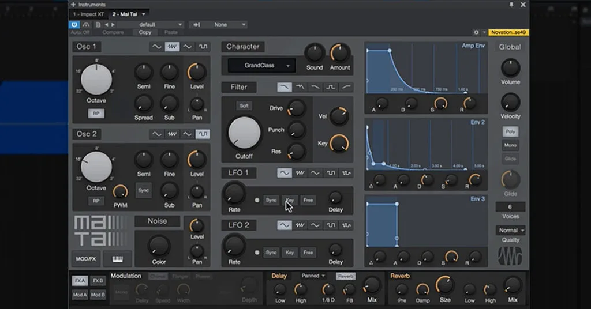Click the Compare button

pos(113,32)
